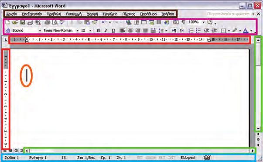
Task: Undo the last action
Action: (104, 22)
